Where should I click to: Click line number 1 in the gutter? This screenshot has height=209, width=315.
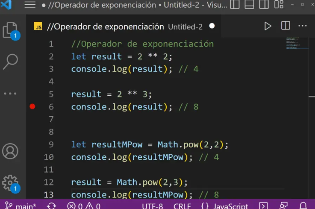tap(51, 44)
